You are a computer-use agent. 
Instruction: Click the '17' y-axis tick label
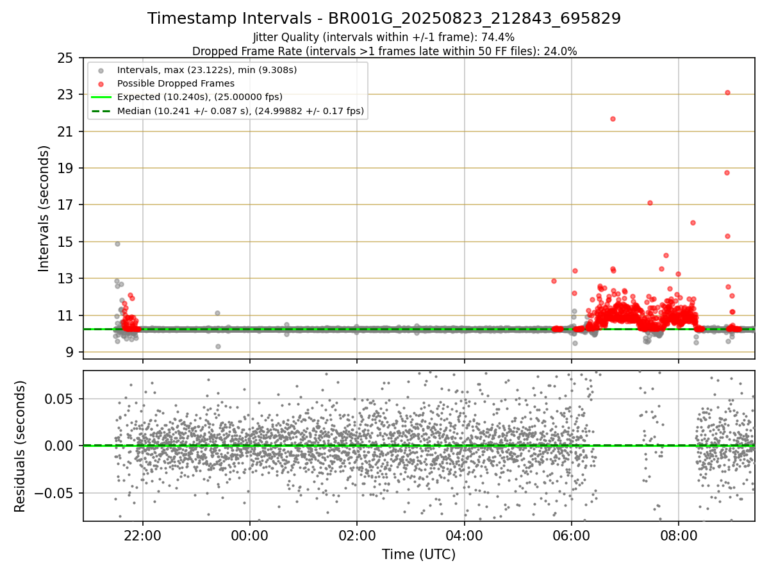click(x=65, y=205)
